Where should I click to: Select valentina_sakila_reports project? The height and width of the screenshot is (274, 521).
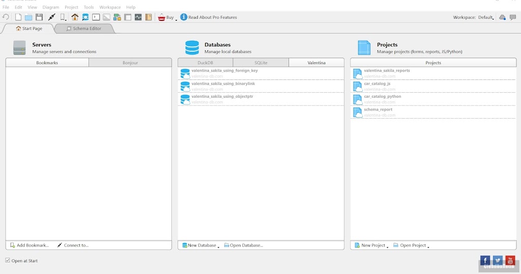click(433, 73)
